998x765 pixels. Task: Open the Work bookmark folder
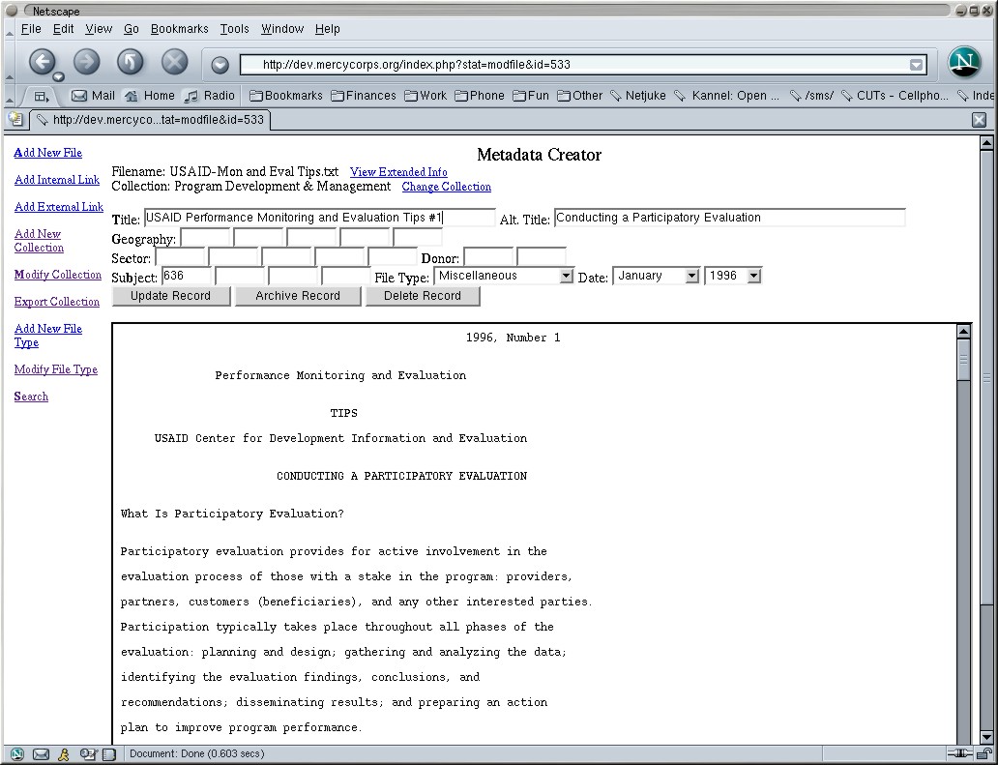click(426, 96)
